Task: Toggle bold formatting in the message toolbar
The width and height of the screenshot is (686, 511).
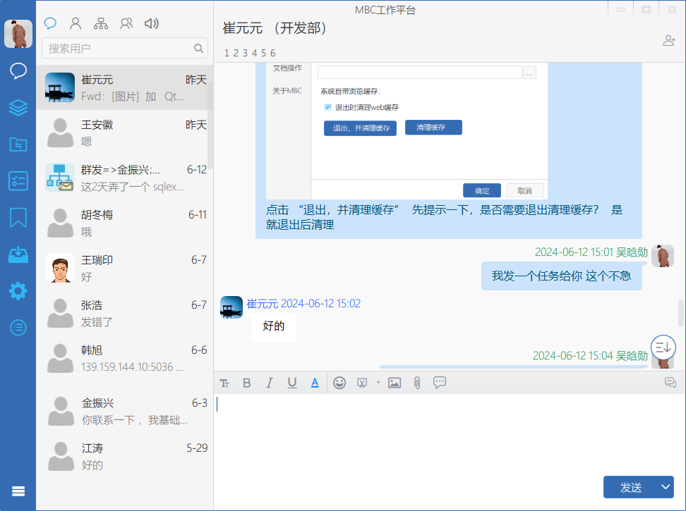Action: point(247,382)
